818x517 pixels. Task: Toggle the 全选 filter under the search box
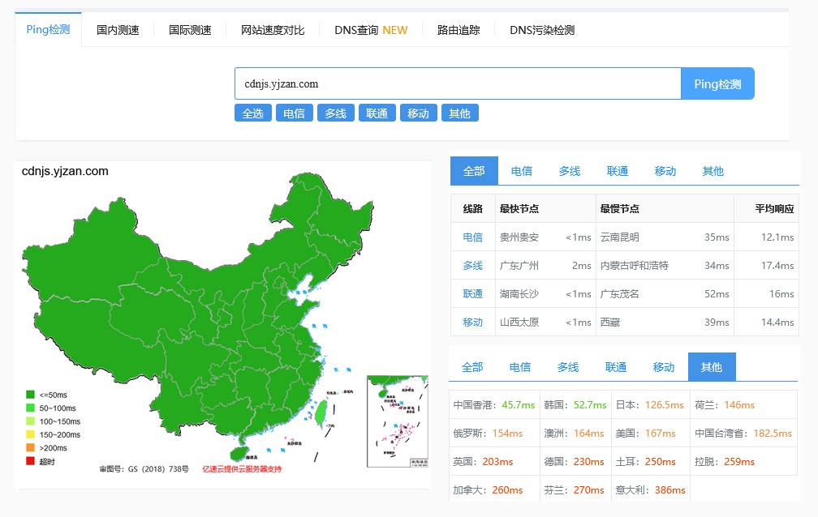252,113
